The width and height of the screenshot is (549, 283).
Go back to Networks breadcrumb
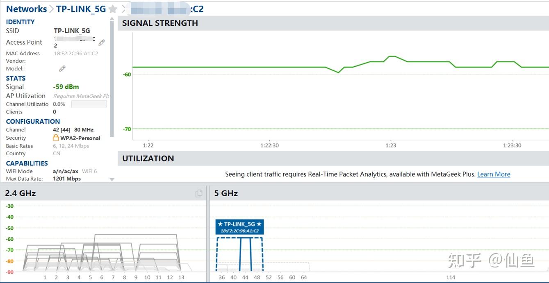[26, 9]
